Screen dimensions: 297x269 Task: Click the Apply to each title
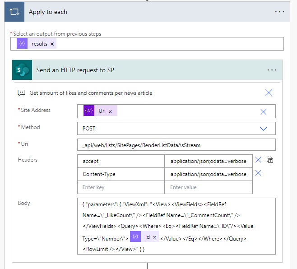point(48,12)
